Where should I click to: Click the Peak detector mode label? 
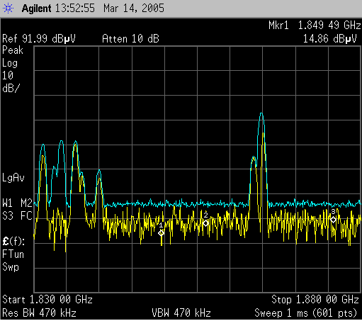pyautogui.click(x=13, y=50)
